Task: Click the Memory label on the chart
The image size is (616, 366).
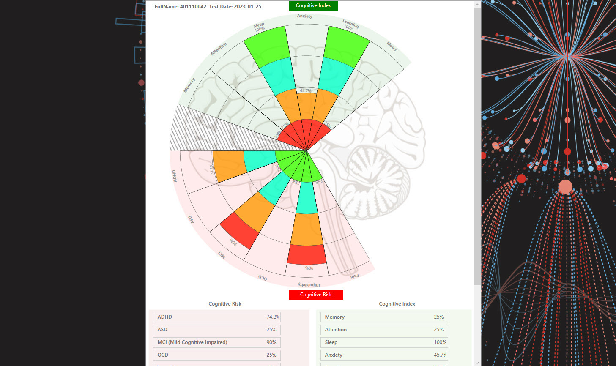Action: [x=189, y=85]
